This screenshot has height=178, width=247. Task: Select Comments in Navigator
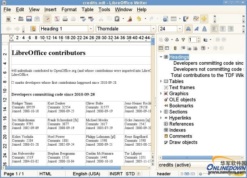(x=181, y=136)
